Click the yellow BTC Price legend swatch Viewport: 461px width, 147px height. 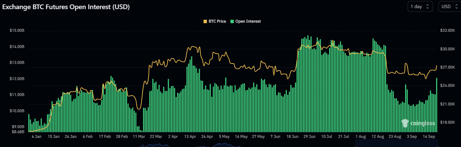click(x=205, y=21)
